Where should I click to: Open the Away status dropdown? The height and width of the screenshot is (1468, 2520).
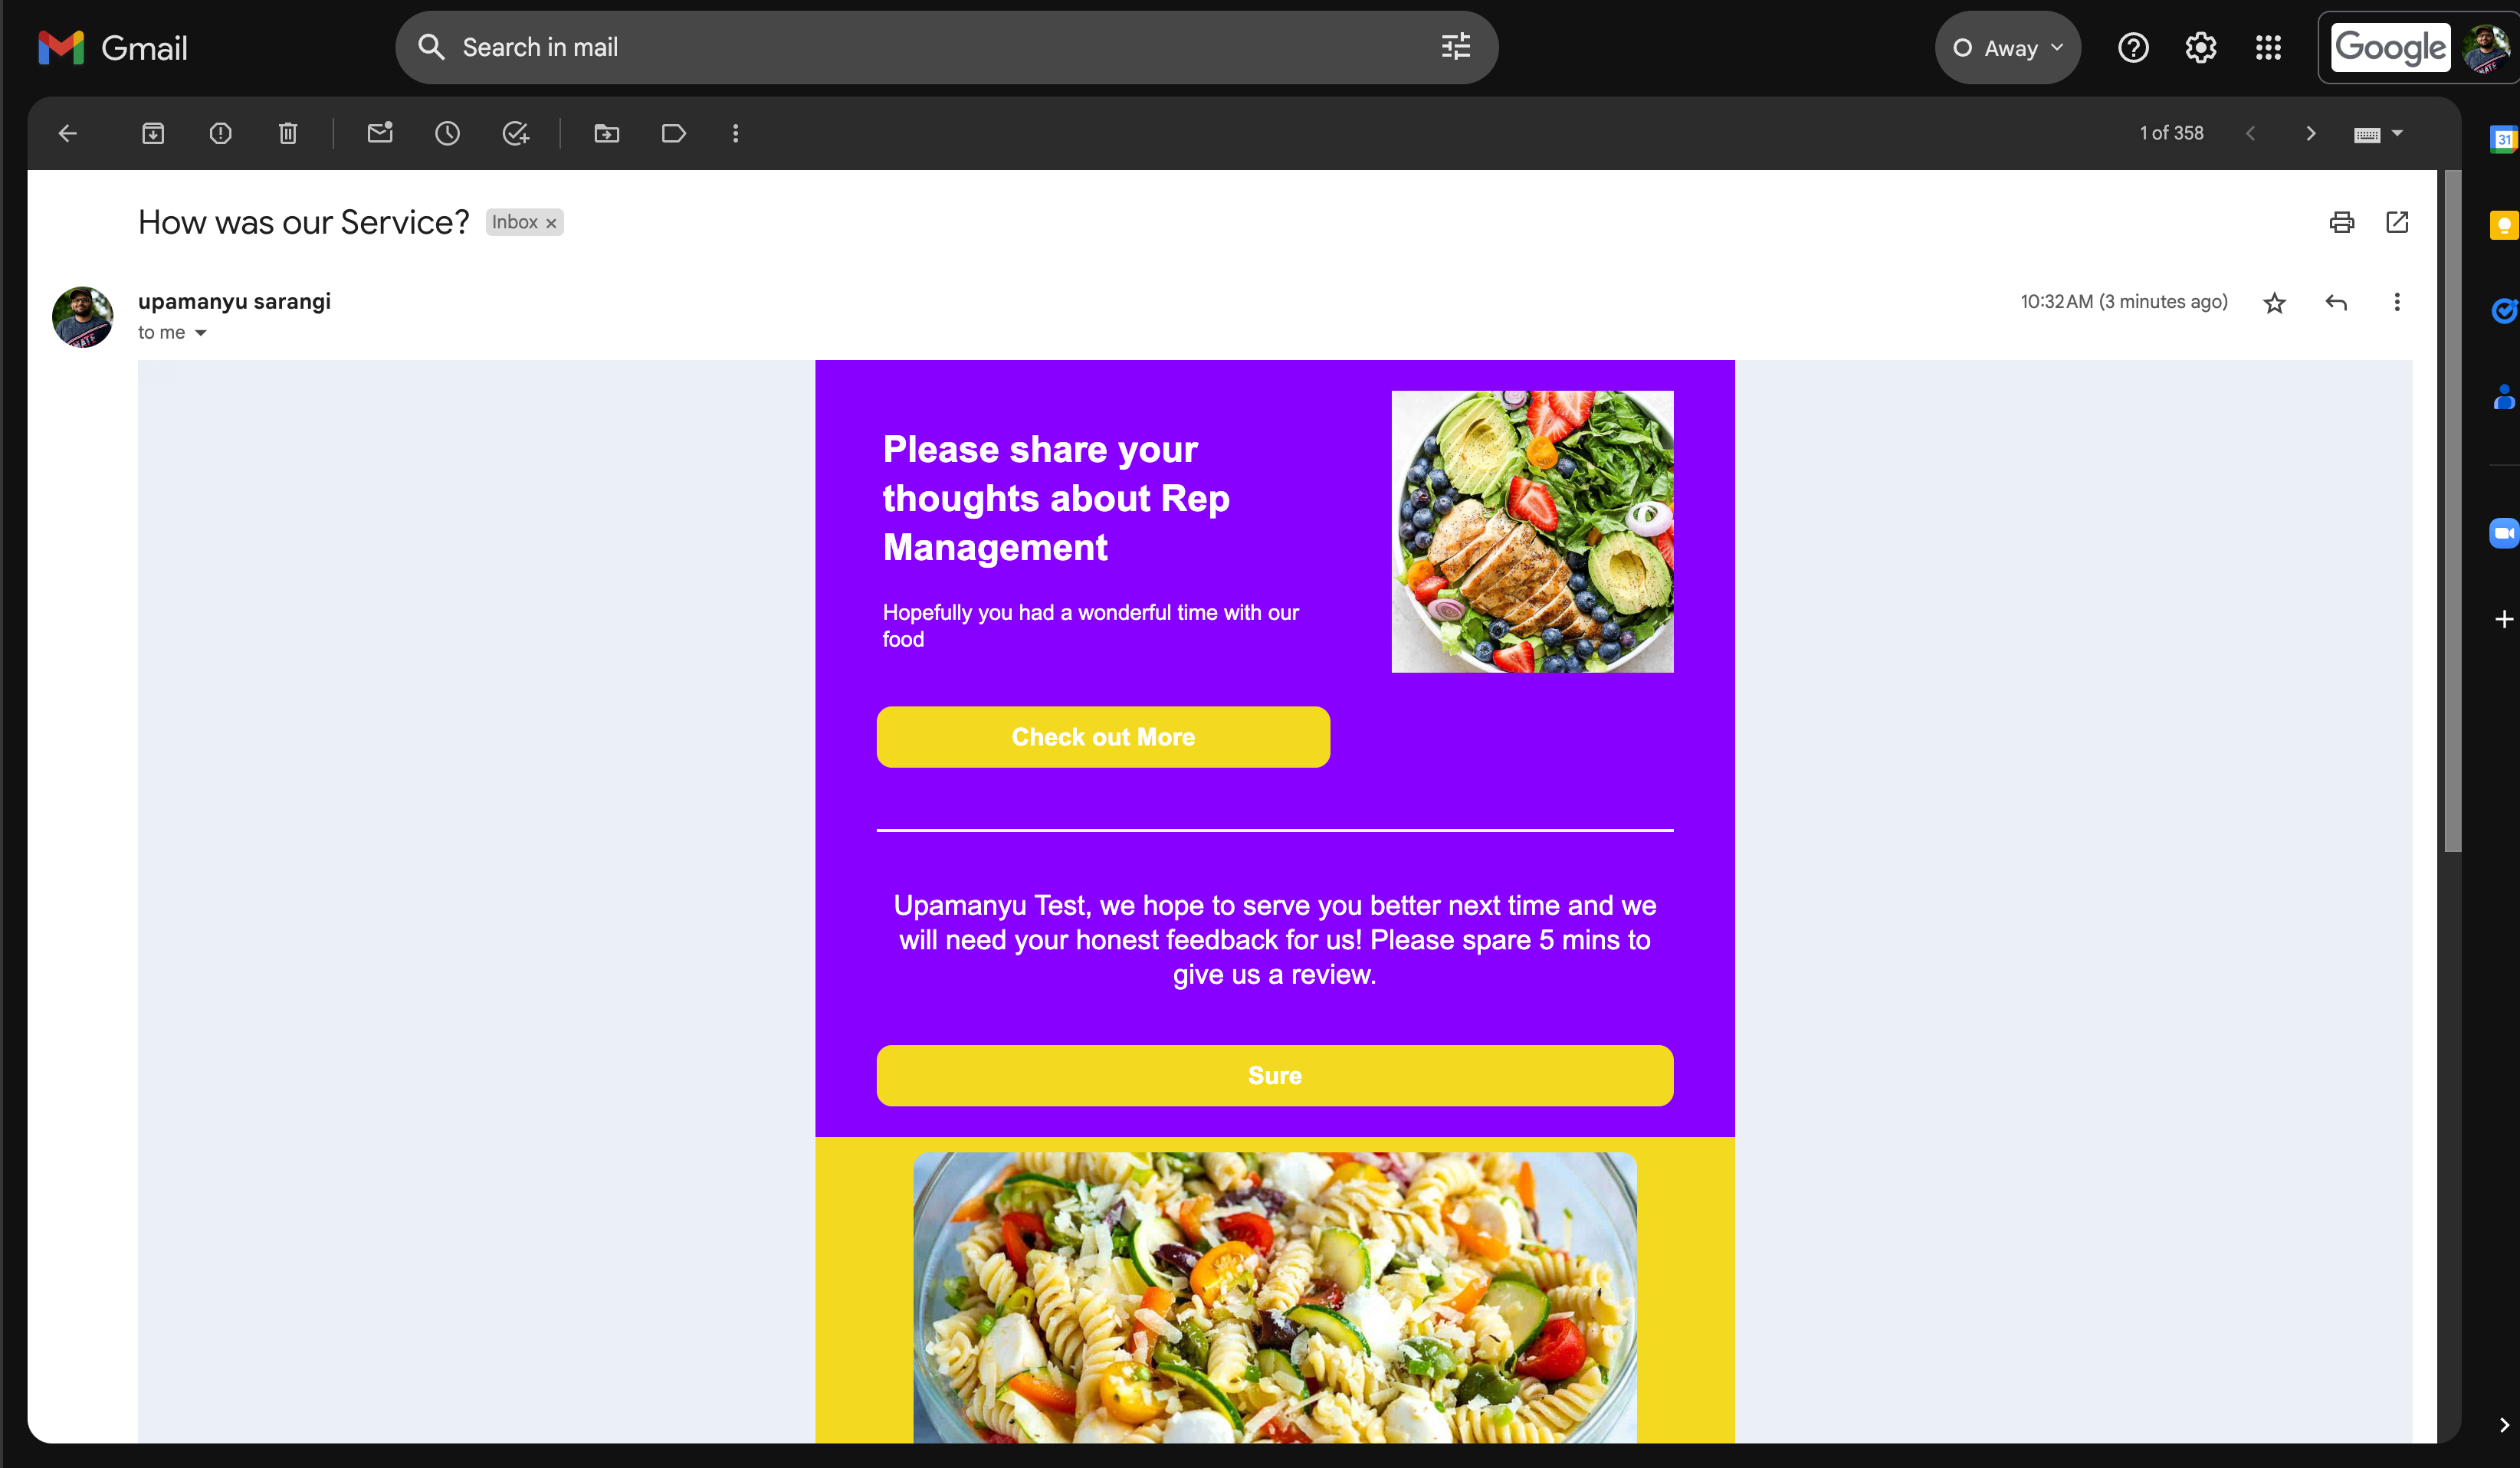[x=2007, y=48]
